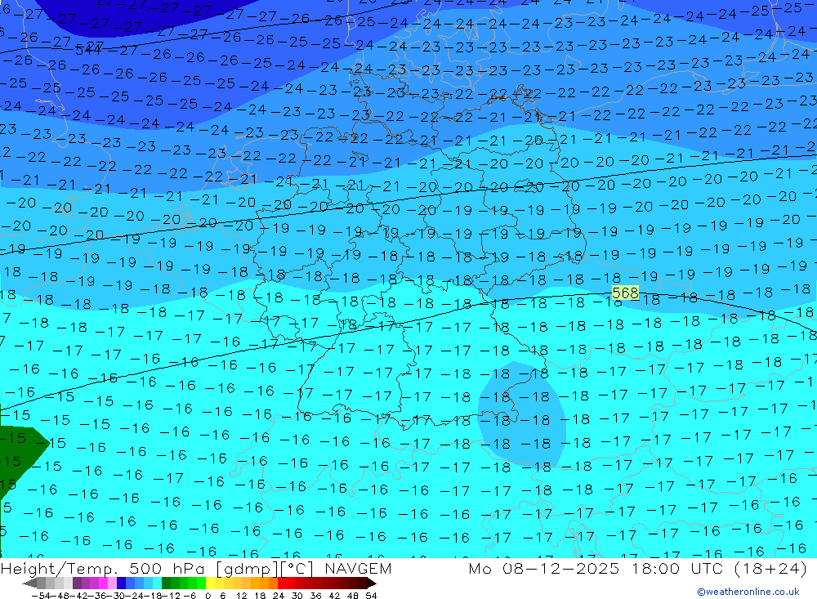Viewport: 817px width, 599px height.
Task: Click the '0' label on the legend scale
Action: pos(208,596)
